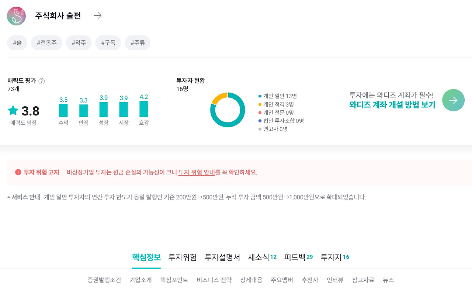The image size is (472, 291).
Task: Switch to the 투자위험 tab
Action: coord(183,257)
